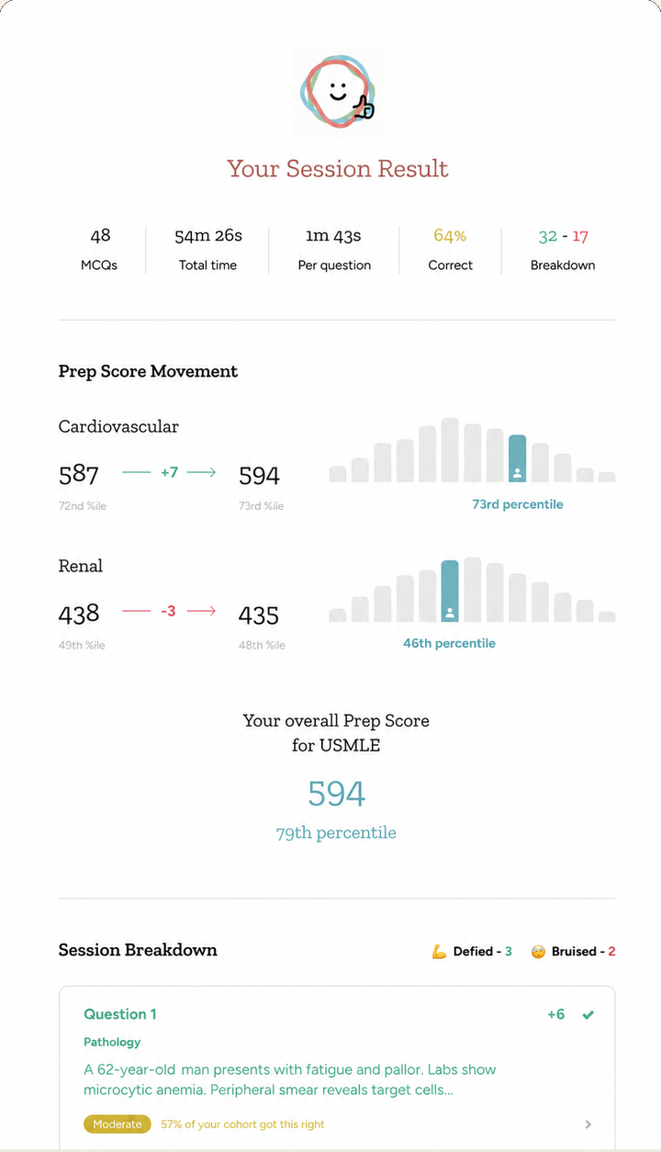Select the highlighted Cardiovascular percentile bar
661x1152 pixels.
(x=518, y=458)
